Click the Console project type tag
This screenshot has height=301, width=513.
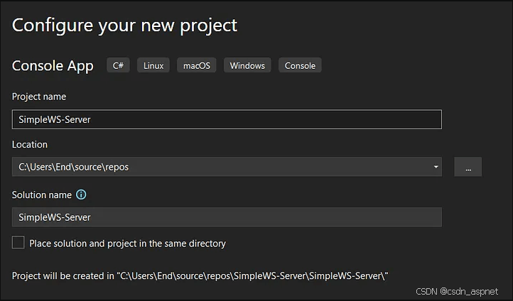click(300, 65)
